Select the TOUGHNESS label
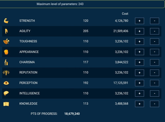The width and height of the screenshot is (165, 122). [28, 41]
